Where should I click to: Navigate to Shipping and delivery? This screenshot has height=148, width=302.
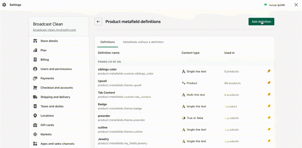tap(55, 97)
